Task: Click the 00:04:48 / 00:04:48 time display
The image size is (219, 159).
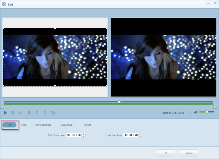Action: 173,113
